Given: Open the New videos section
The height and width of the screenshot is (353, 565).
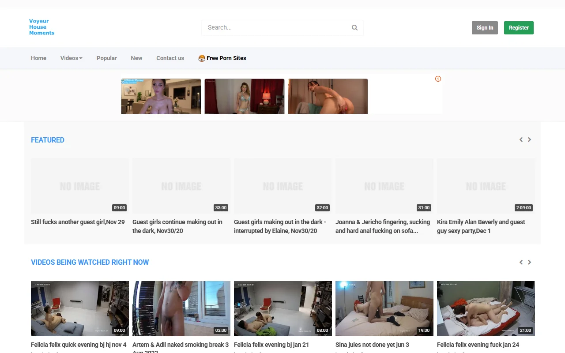Looking at the screenshot, I should [x=136, y=58].
